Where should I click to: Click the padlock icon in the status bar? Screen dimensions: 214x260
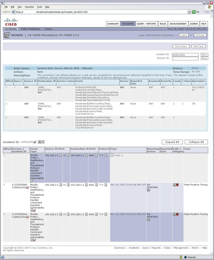(x=181, y=257)
